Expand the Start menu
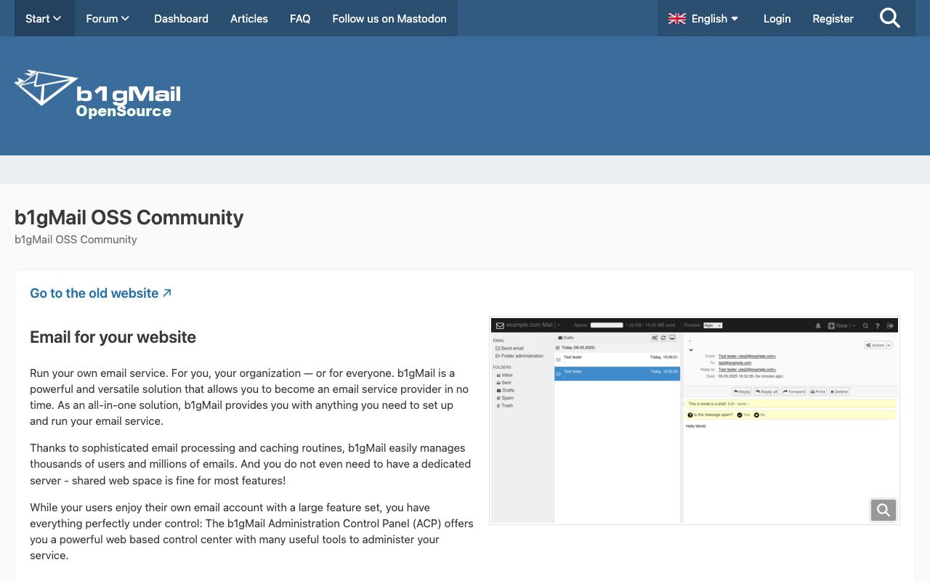The height and width of the screenshot is (581, 930). 44,18
